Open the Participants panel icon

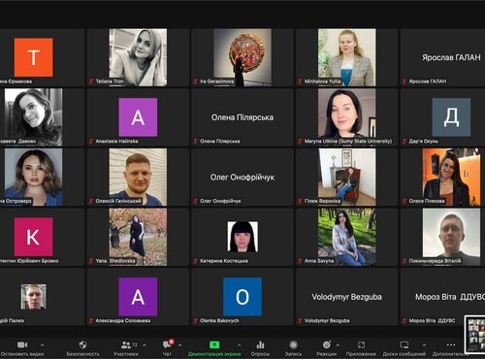coord(126,344)
